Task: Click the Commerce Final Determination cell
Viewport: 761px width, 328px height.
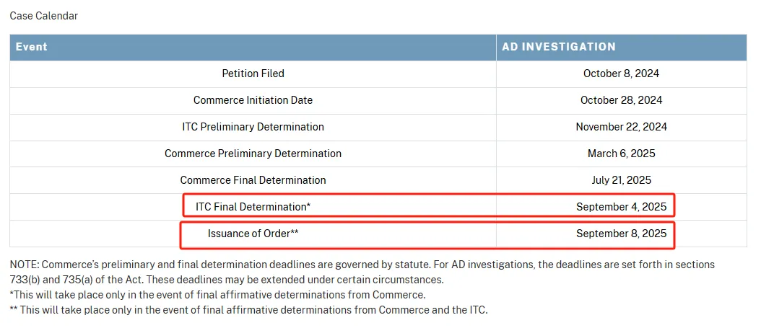Action: click(253, 180)
